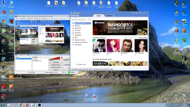The image size is (190, 107).
Task: Open the Settings menu in OBS window
Action: coord(23,18)
